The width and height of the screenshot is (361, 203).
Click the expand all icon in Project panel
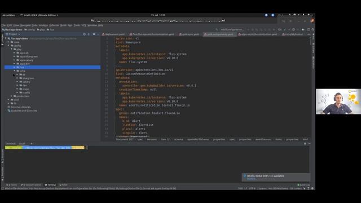[89, 34]
